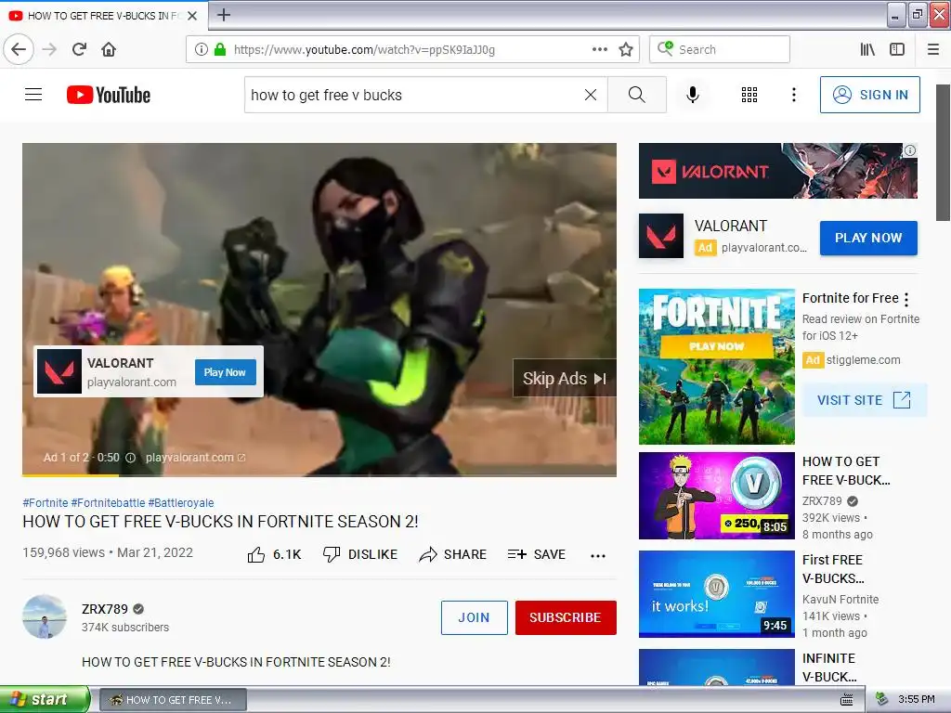Open ZRX789 channel name below video
Viewport: 951px width, 713px height.
point(105,609)
